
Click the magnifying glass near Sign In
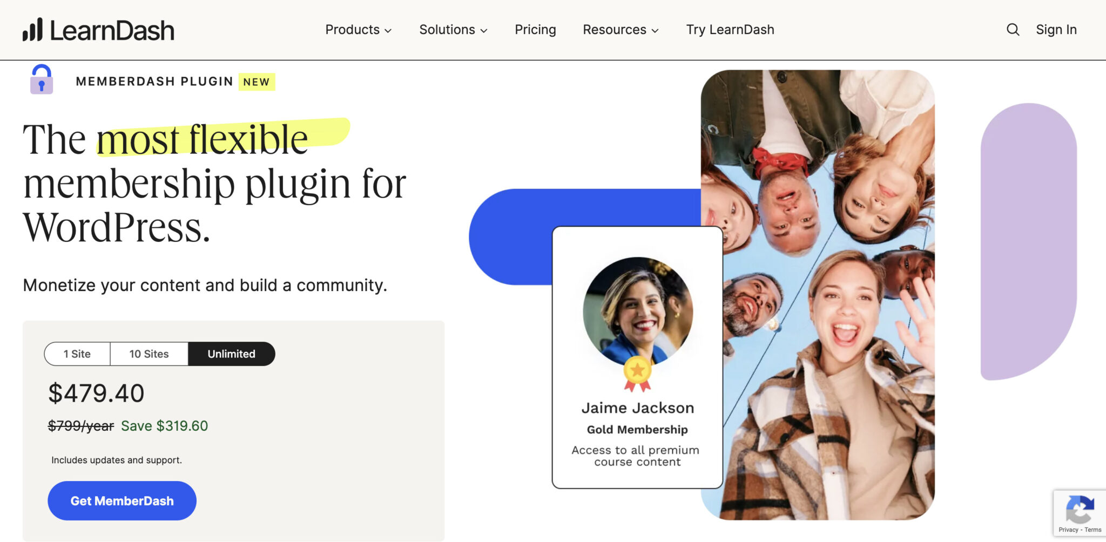[1013, 30]
